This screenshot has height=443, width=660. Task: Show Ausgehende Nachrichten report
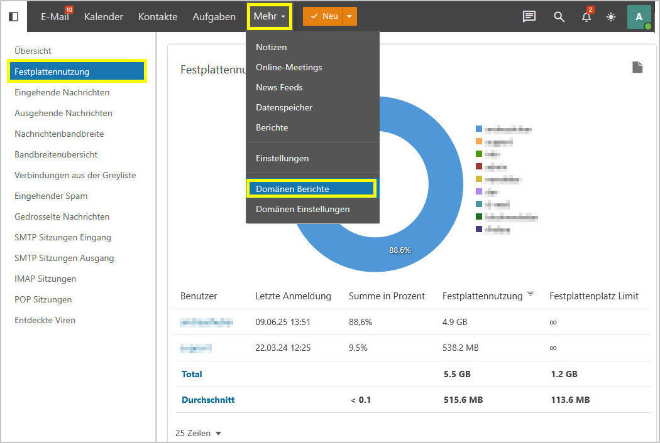63,113
